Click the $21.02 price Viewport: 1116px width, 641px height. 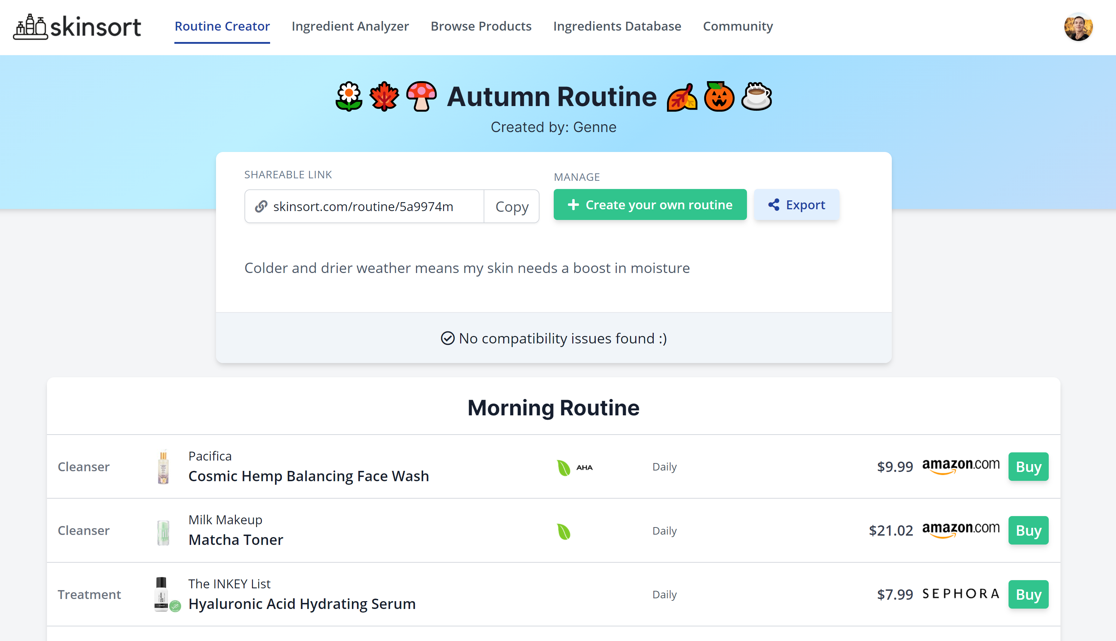[891, 531]
